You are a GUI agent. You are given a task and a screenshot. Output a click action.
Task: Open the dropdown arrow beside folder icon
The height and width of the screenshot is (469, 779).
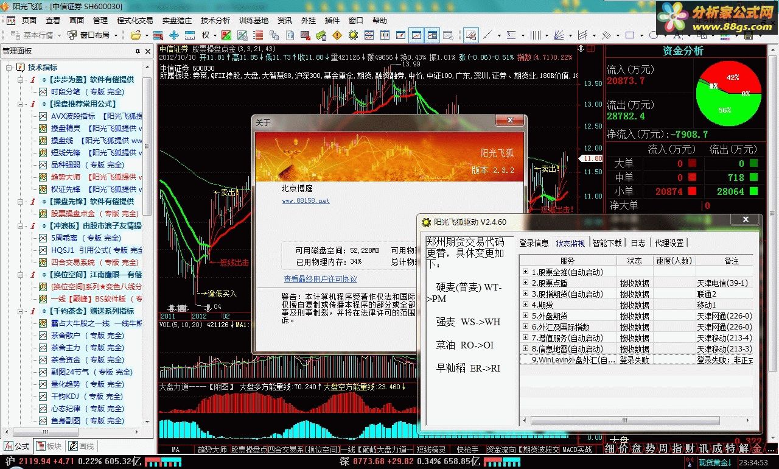(x=147, y=35)
